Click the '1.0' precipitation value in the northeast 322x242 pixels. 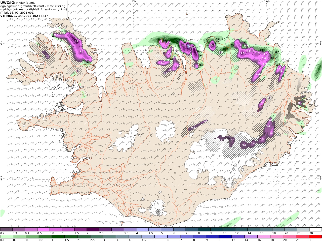264,58
